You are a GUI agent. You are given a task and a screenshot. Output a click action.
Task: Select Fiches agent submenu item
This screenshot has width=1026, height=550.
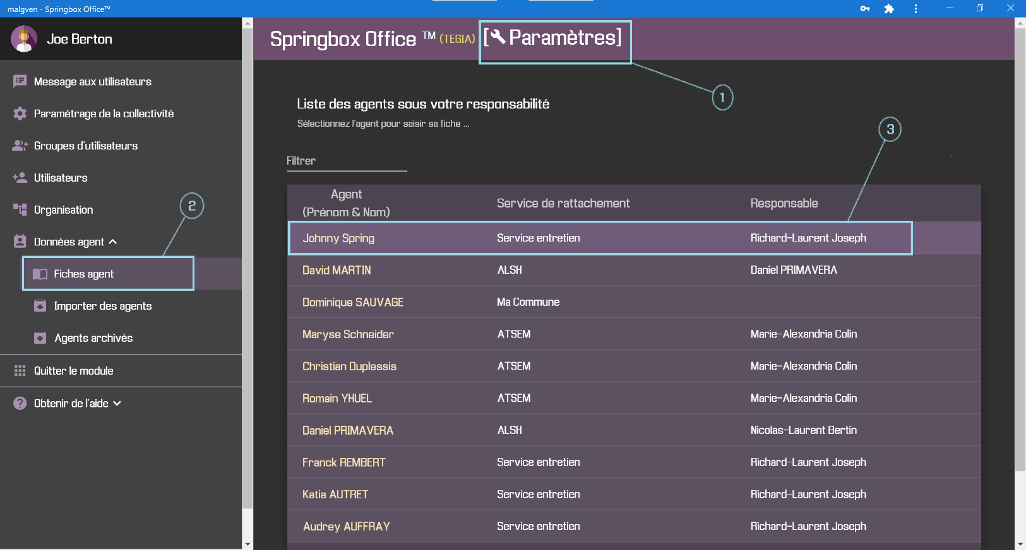(x=83, y=274)
